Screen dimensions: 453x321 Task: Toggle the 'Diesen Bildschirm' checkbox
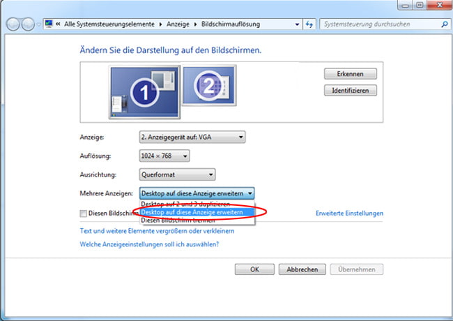tap(84, 214)
